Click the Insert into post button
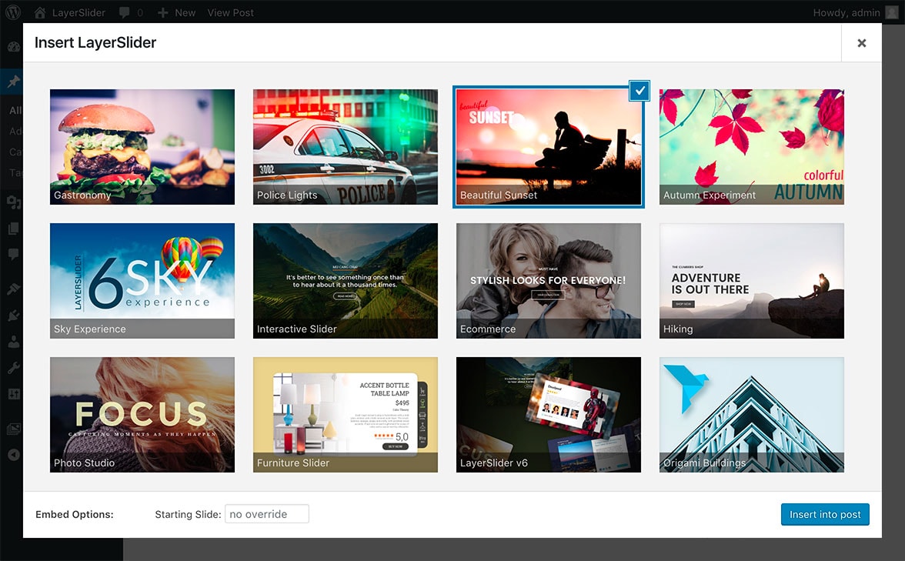Screen dimensions: 905x561 pos(825,514)
